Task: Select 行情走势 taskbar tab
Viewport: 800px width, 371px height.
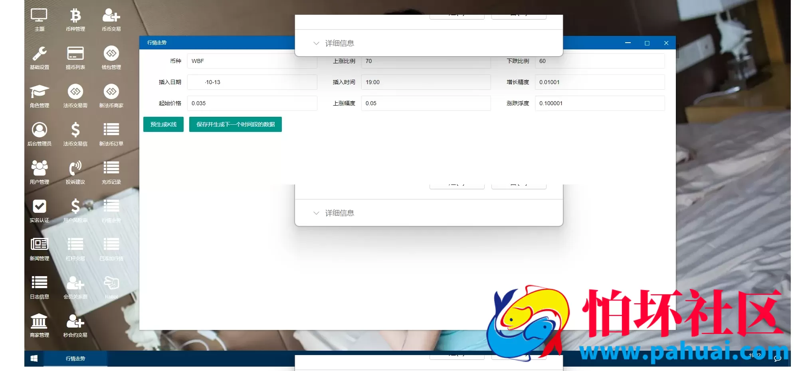Action: [x=75, y=359]
